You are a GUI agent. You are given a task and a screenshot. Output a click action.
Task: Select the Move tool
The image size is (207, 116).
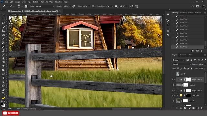pyautogui.click(x=3, y=15)
